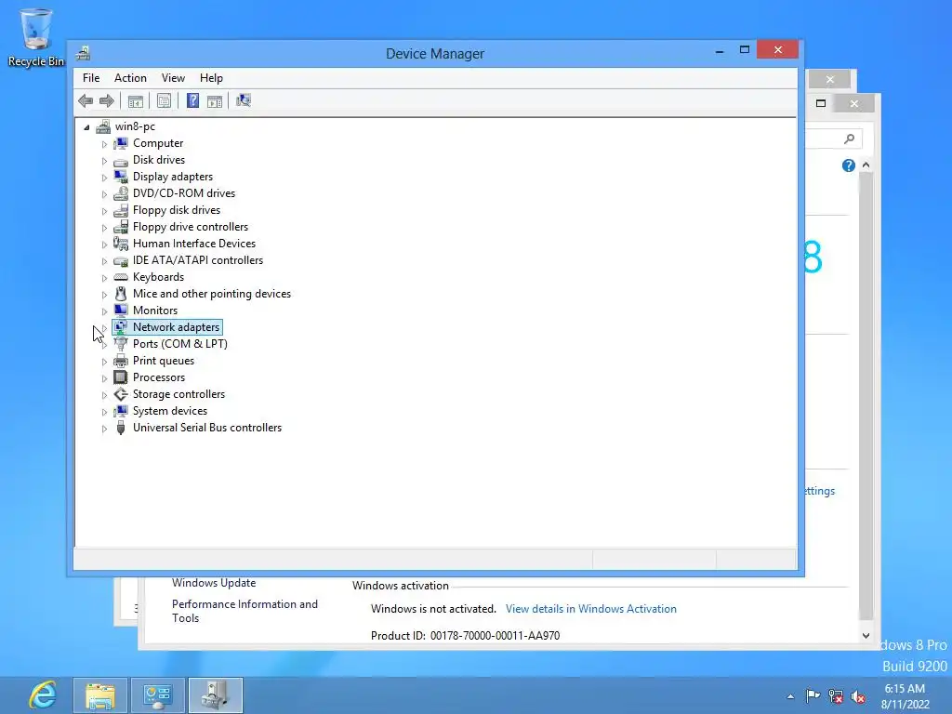Expand the IDE ATA/ATAPI controllers category
The image size is (952, 714).
coord(104,261)
